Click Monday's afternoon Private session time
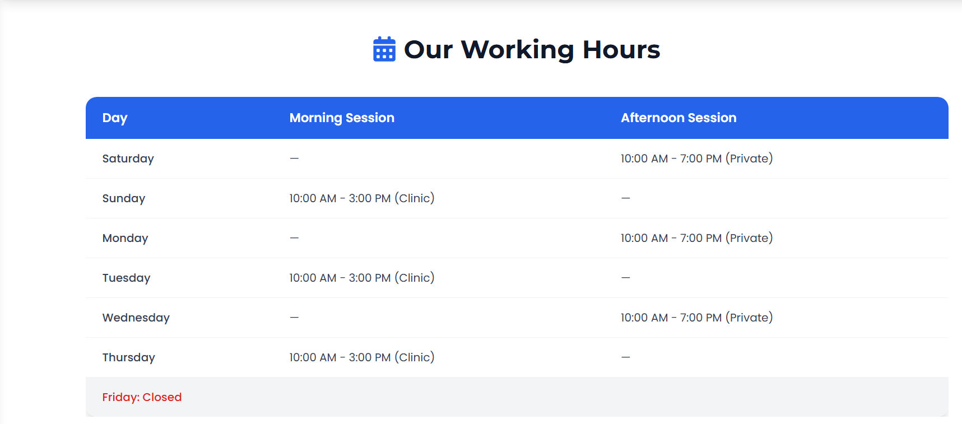The width and height of the screenshot is (962, 424). point(696,238)
